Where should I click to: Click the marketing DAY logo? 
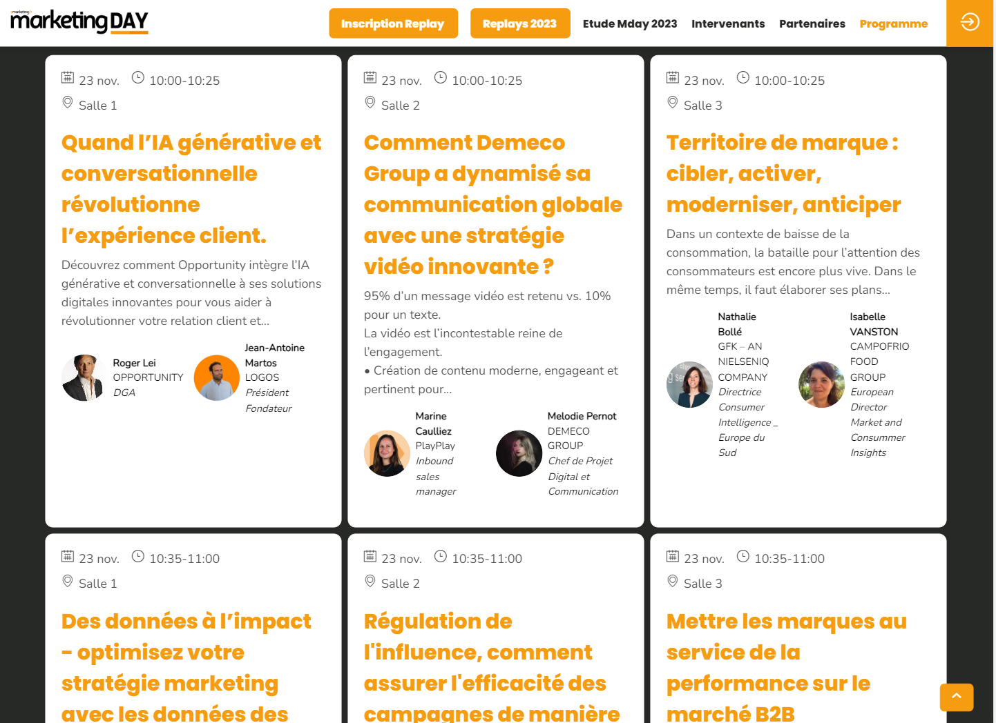(x=79, y=22)
